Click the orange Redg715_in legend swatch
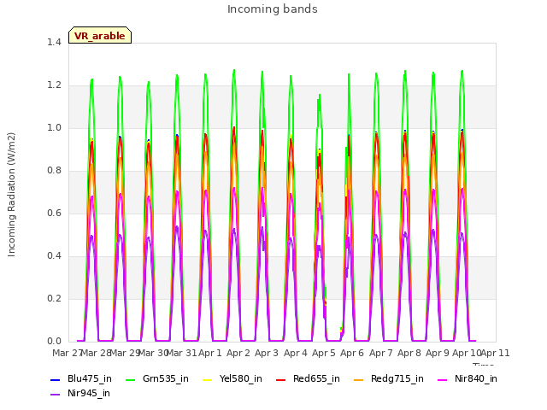Viewport: 547px width, 410px height. pyautogui.click(x=358, y=379)
